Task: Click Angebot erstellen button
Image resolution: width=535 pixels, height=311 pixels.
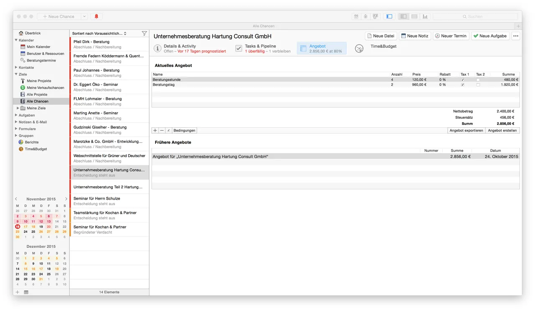Action: [x=503, y=131]
